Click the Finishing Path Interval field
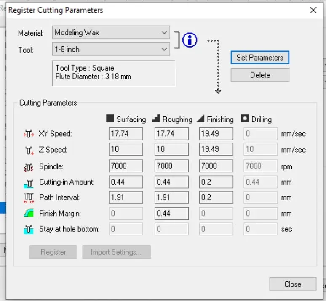The image size is (326, 301). point(216,197)
